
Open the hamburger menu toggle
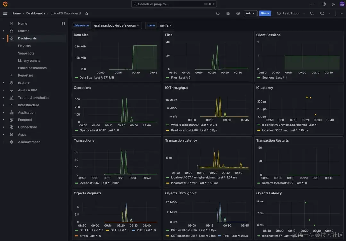click(x=5, y=13)
